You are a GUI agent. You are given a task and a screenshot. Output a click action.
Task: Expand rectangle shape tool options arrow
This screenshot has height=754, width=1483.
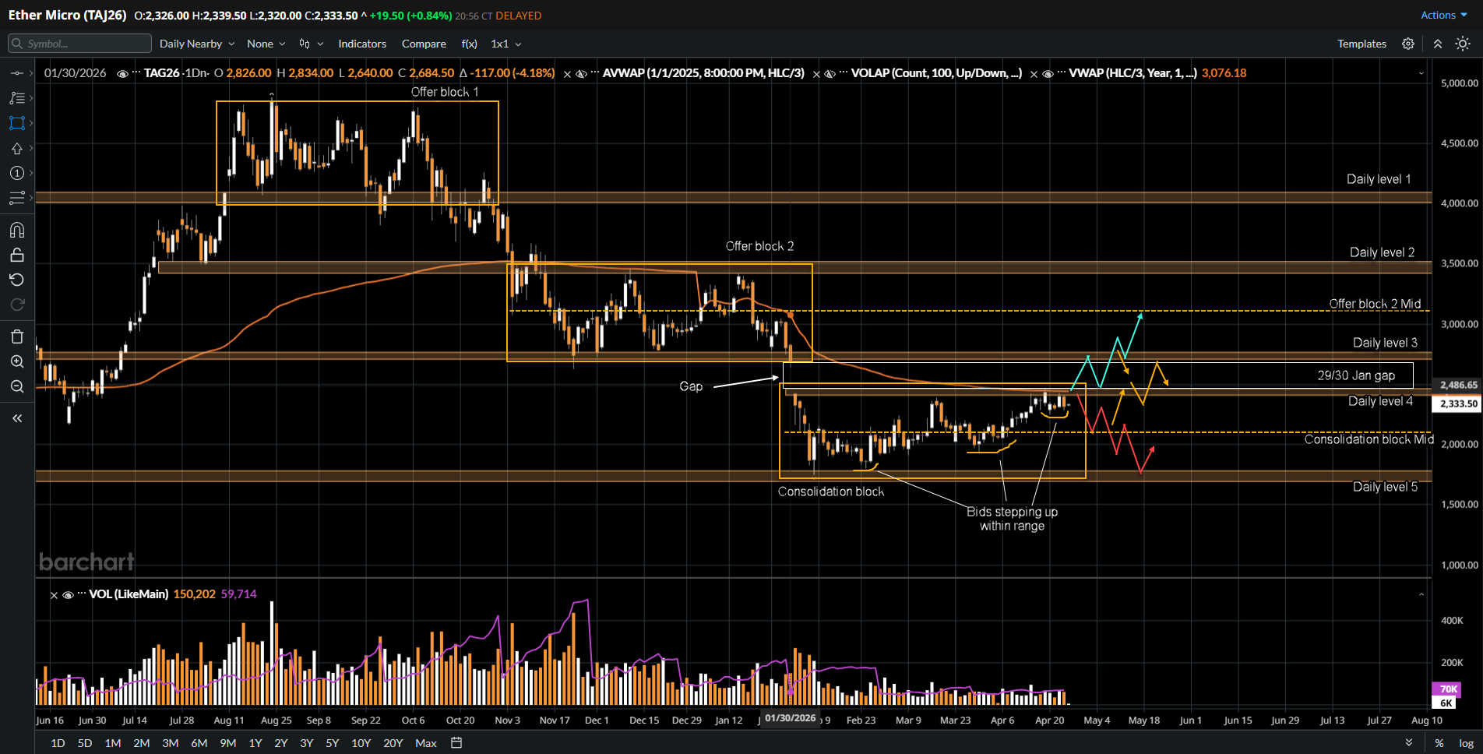coord(31,123)
